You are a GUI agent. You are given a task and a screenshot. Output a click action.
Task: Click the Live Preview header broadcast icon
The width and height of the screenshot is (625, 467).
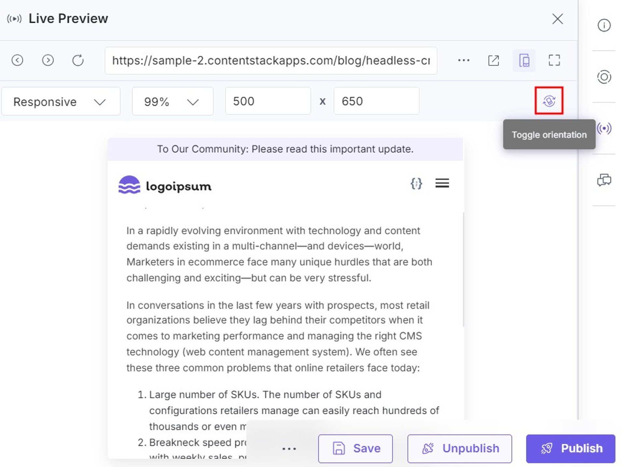point(14,19)
